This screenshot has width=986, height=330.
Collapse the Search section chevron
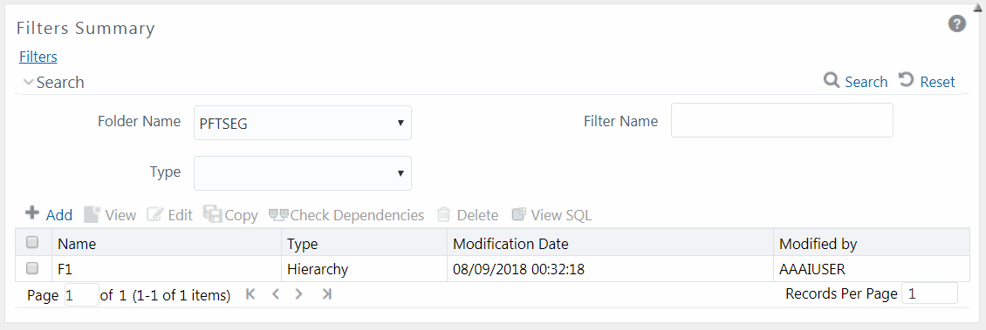click(x=28, y=82)
